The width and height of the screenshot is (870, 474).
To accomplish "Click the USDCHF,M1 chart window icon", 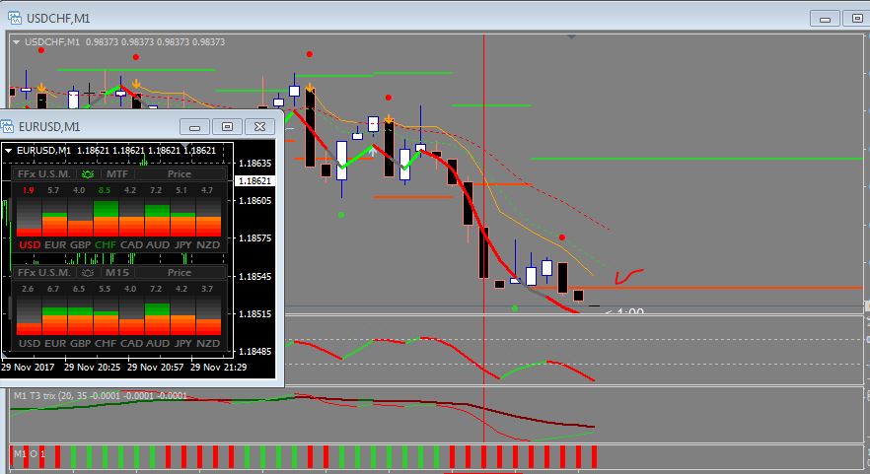I will coord(15,19).
